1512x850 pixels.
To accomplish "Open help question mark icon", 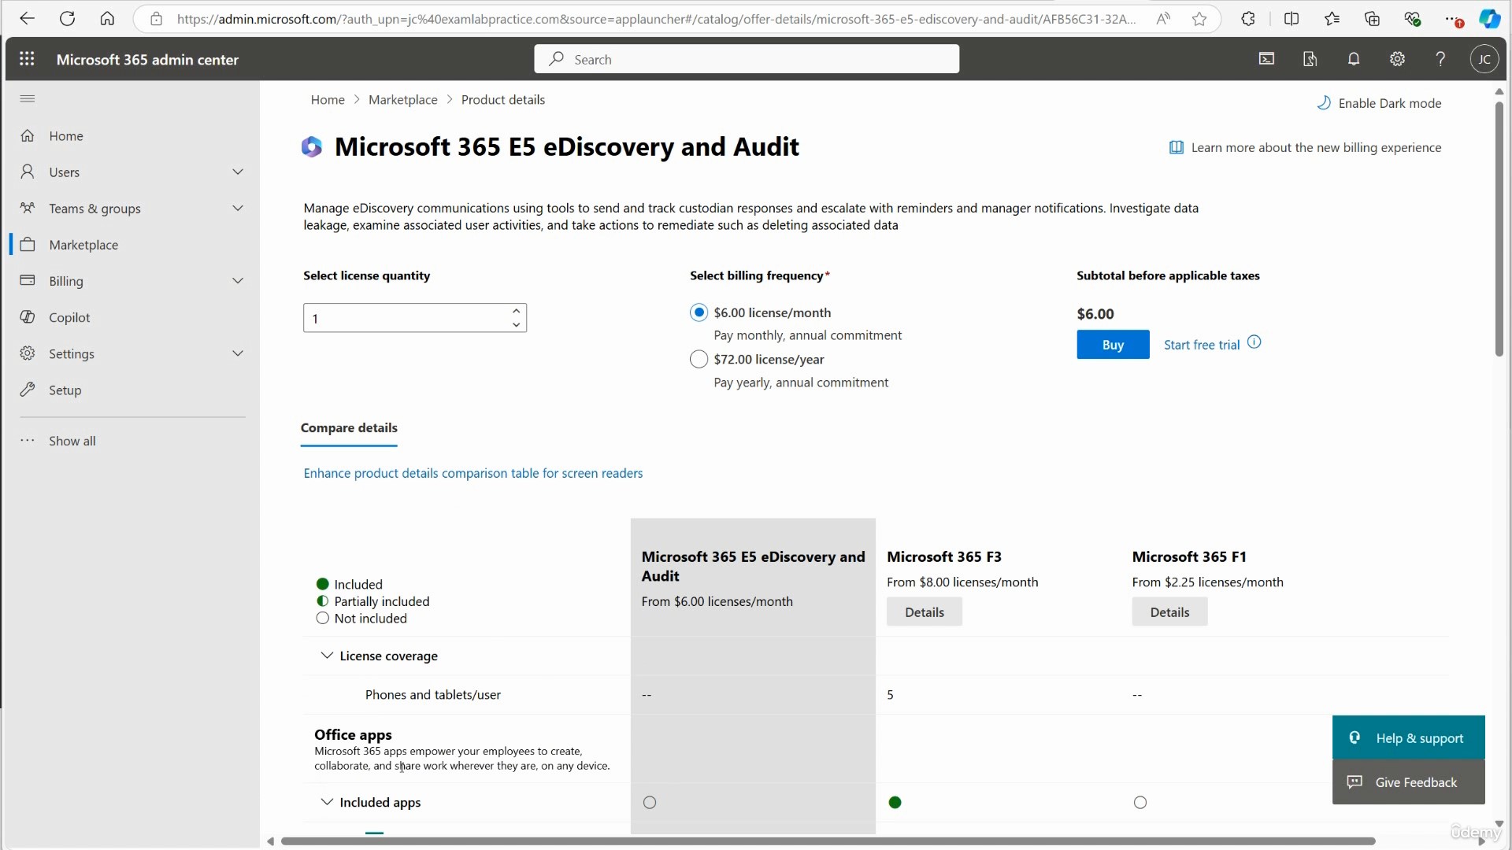I will 1440,59.
